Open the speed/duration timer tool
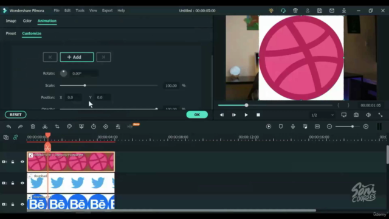 94,127
